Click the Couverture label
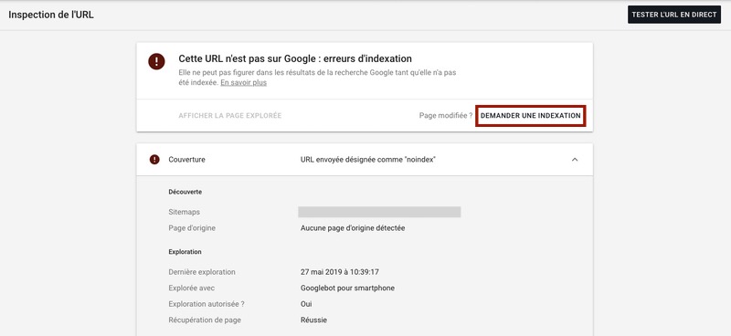The height and width of the screenshot is (336, 731). [186, 160]
